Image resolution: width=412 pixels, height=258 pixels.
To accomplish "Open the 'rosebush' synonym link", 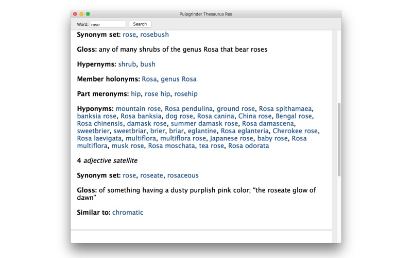I will [x=154, y=35].
